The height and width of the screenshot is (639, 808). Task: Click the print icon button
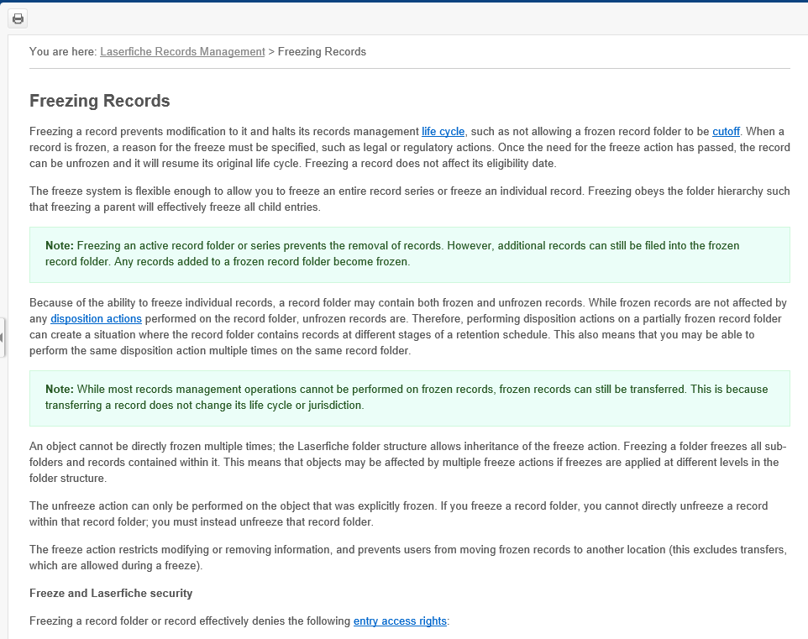pyautogui.click(x=18, y=19)
